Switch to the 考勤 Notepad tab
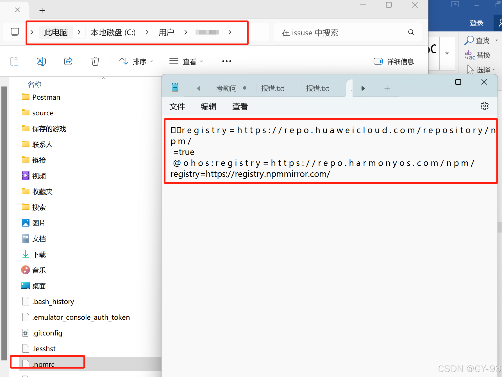 click(226, 88)
